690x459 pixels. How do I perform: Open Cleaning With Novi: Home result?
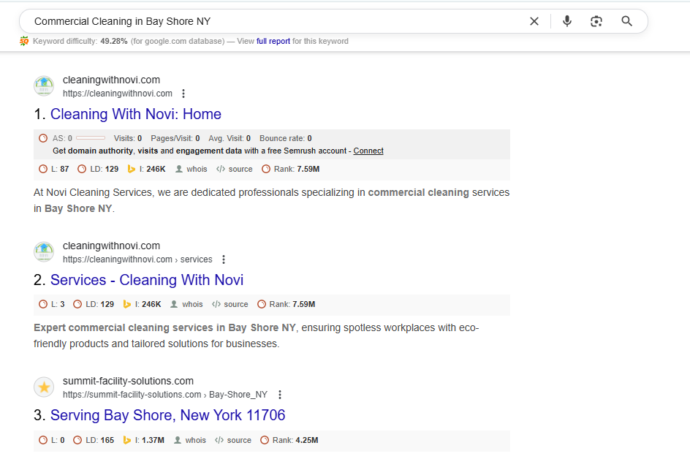pyautogui.click(x=135, y=114)
